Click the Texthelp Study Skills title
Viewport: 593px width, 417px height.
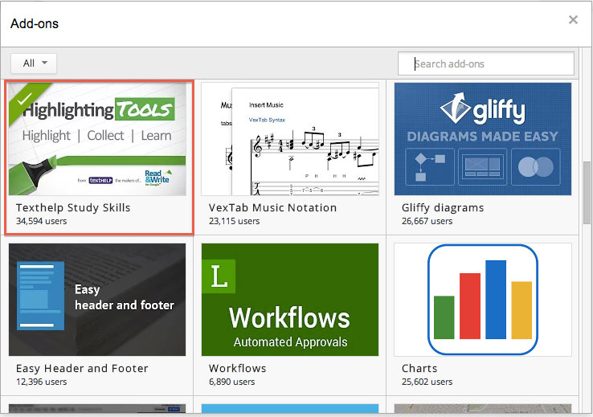click(x=73, y=207)
